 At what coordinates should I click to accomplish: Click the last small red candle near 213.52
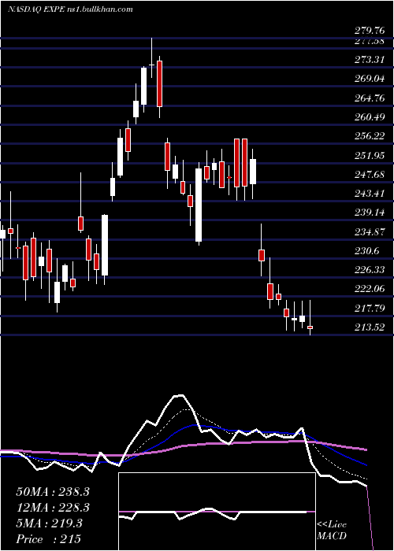pos(310,327)
